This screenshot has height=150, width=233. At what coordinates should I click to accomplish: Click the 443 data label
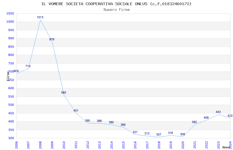pyautogui.click(x=218, y=112)
